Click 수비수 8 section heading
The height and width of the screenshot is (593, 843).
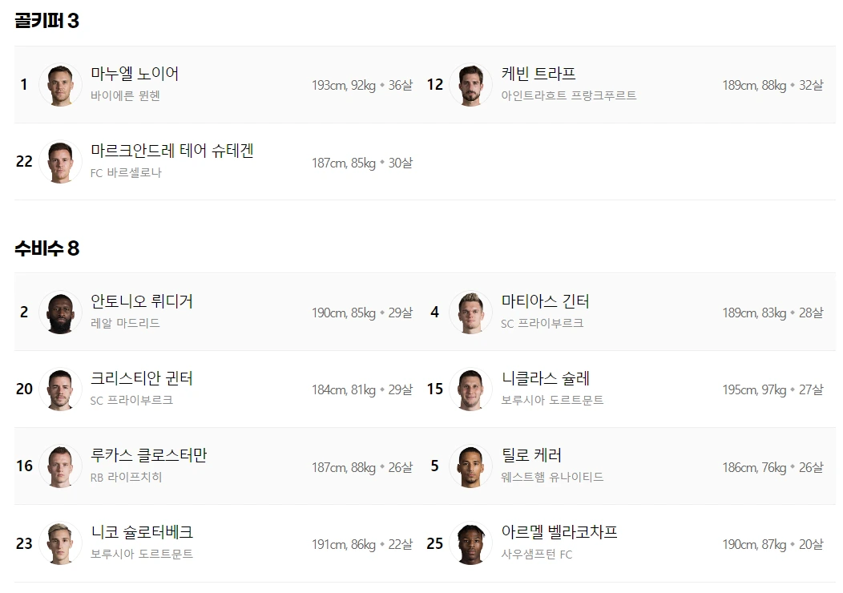[46, 248]
